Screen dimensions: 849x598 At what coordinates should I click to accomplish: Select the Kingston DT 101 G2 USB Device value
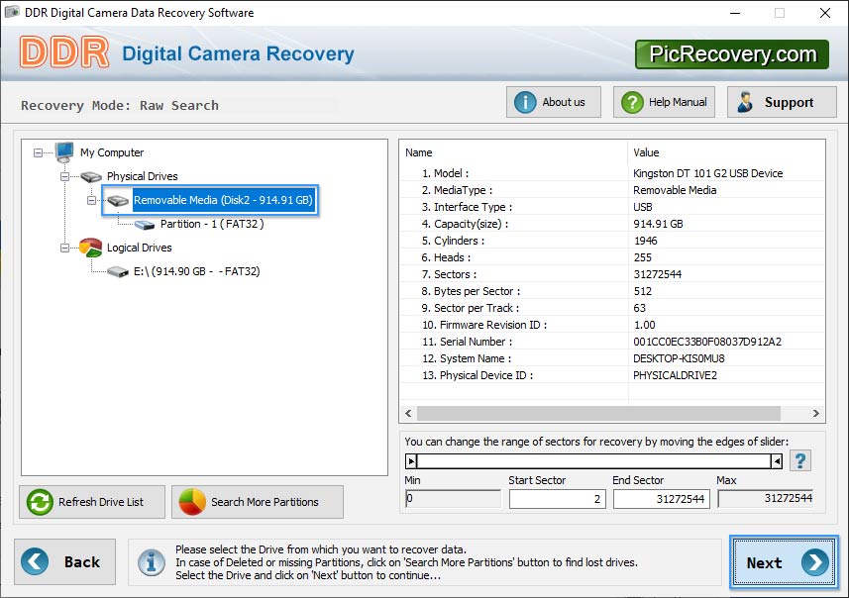(707, 173)
